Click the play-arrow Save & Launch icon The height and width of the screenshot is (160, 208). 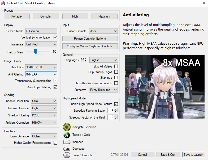point(67,155)
